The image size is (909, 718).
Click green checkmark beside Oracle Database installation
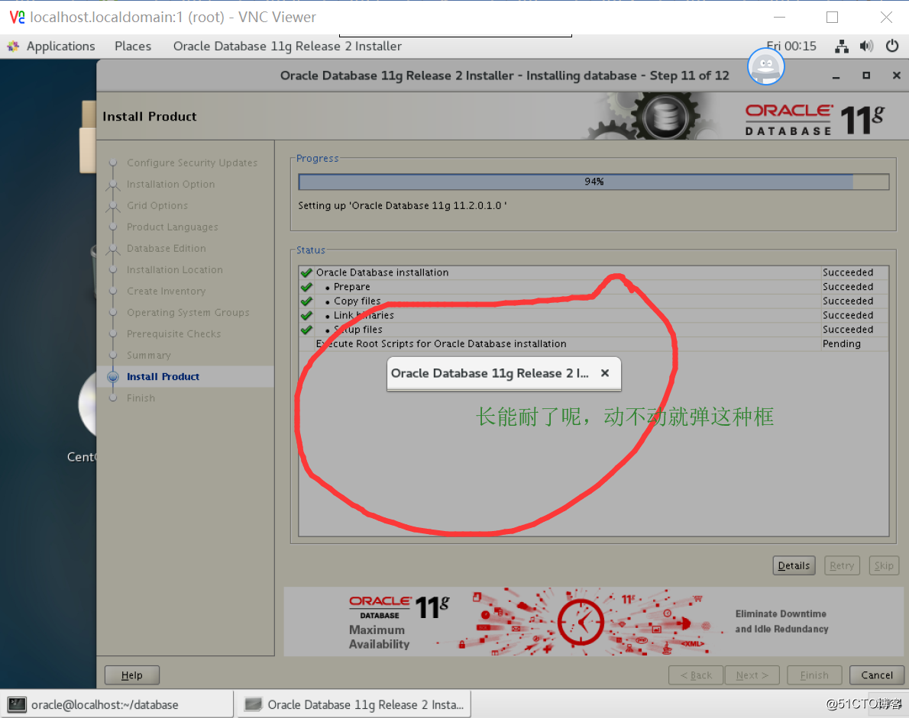(x=306, y=272)
